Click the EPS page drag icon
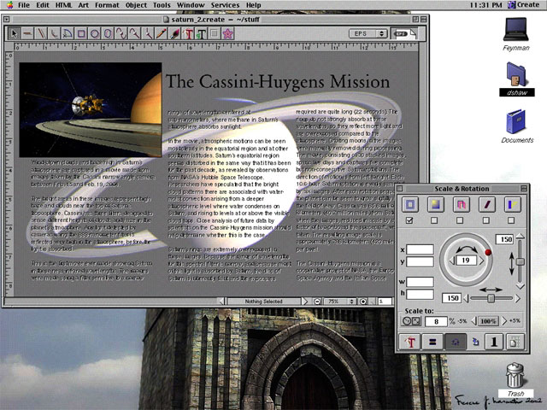This screenshot has height=410, width=547. (404, 34)
